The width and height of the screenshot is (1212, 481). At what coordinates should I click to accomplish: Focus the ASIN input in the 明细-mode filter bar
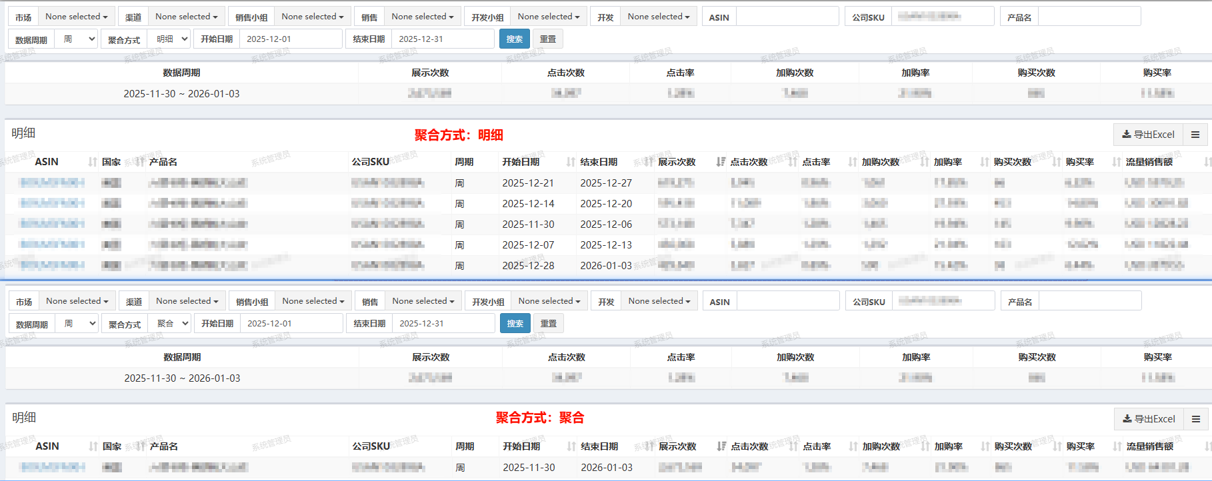pyautogui.click(x=787, y=17)
